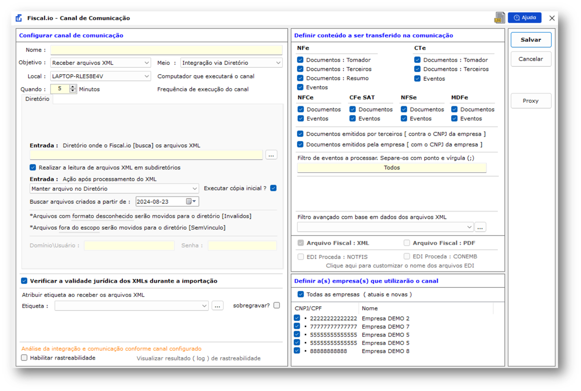Click the event filter field showing Todos

[x=392, y=168]
